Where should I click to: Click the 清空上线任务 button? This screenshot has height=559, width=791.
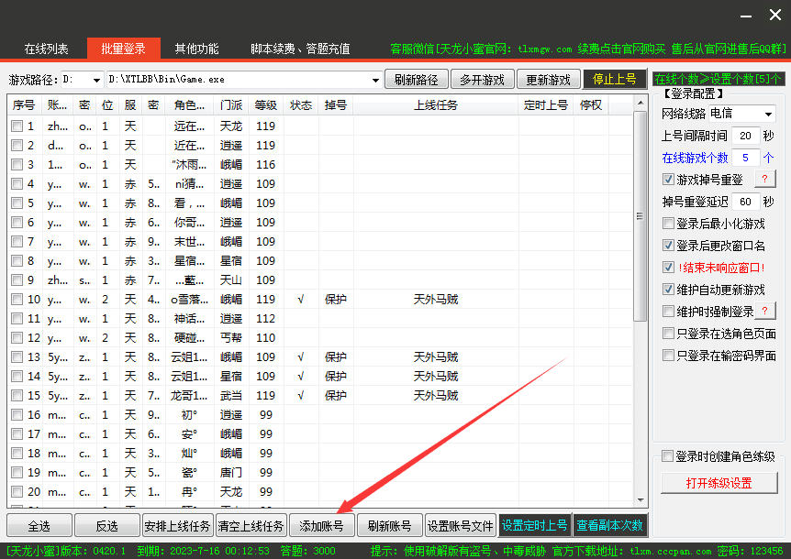click(251, 526)
